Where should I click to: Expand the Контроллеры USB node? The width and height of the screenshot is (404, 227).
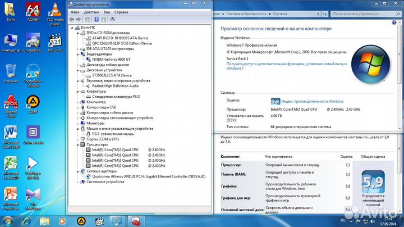(77, 107)
